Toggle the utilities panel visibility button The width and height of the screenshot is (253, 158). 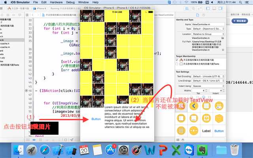pos(221,8)
